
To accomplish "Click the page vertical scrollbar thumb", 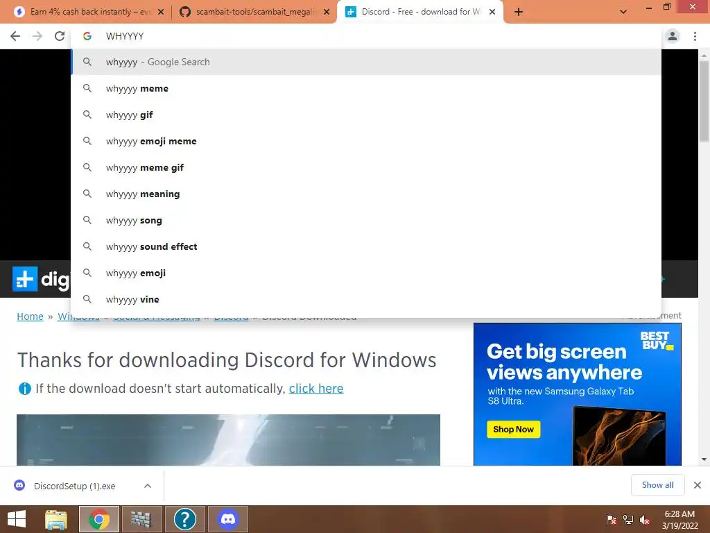I will click(704, 101).
